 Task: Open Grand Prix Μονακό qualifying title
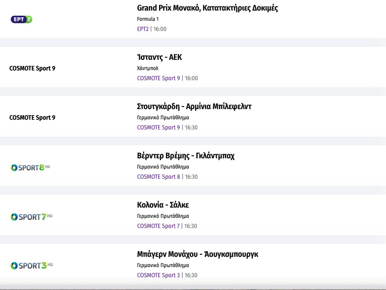(207, 8)
